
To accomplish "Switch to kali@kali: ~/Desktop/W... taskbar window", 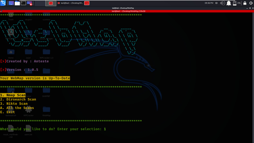I will [x=70, y=3].
